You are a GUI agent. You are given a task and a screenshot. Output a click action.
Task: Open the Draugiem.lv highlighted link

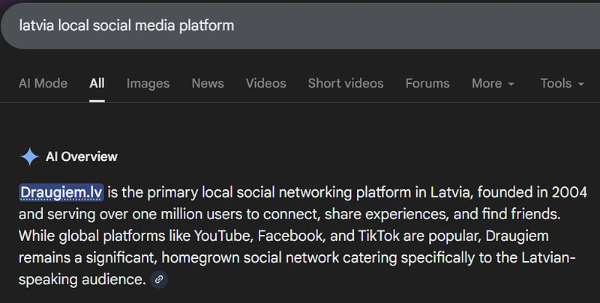[61, 192]
